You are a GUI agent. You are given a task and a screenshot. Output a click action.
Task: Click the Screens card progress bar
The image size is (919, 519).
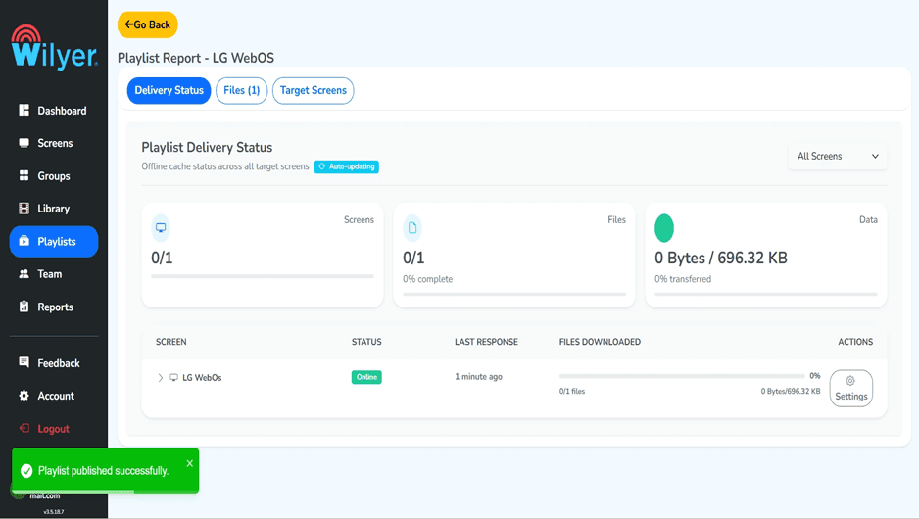(263, 276)
